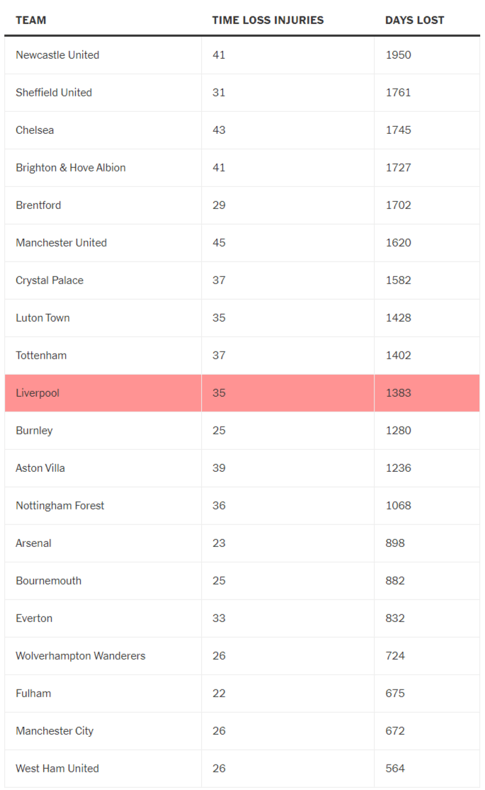Click the DAYS LOST column header
Image resolution: width=485 pixels, height=790 pixels.
tap(415, 20)
